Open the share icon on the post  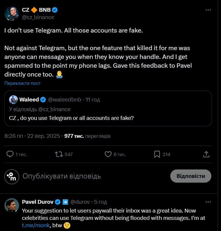206,154
